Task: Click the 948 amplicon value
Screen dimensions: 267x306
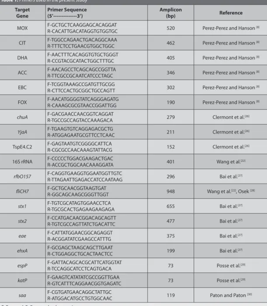Action: pos(170,192)
